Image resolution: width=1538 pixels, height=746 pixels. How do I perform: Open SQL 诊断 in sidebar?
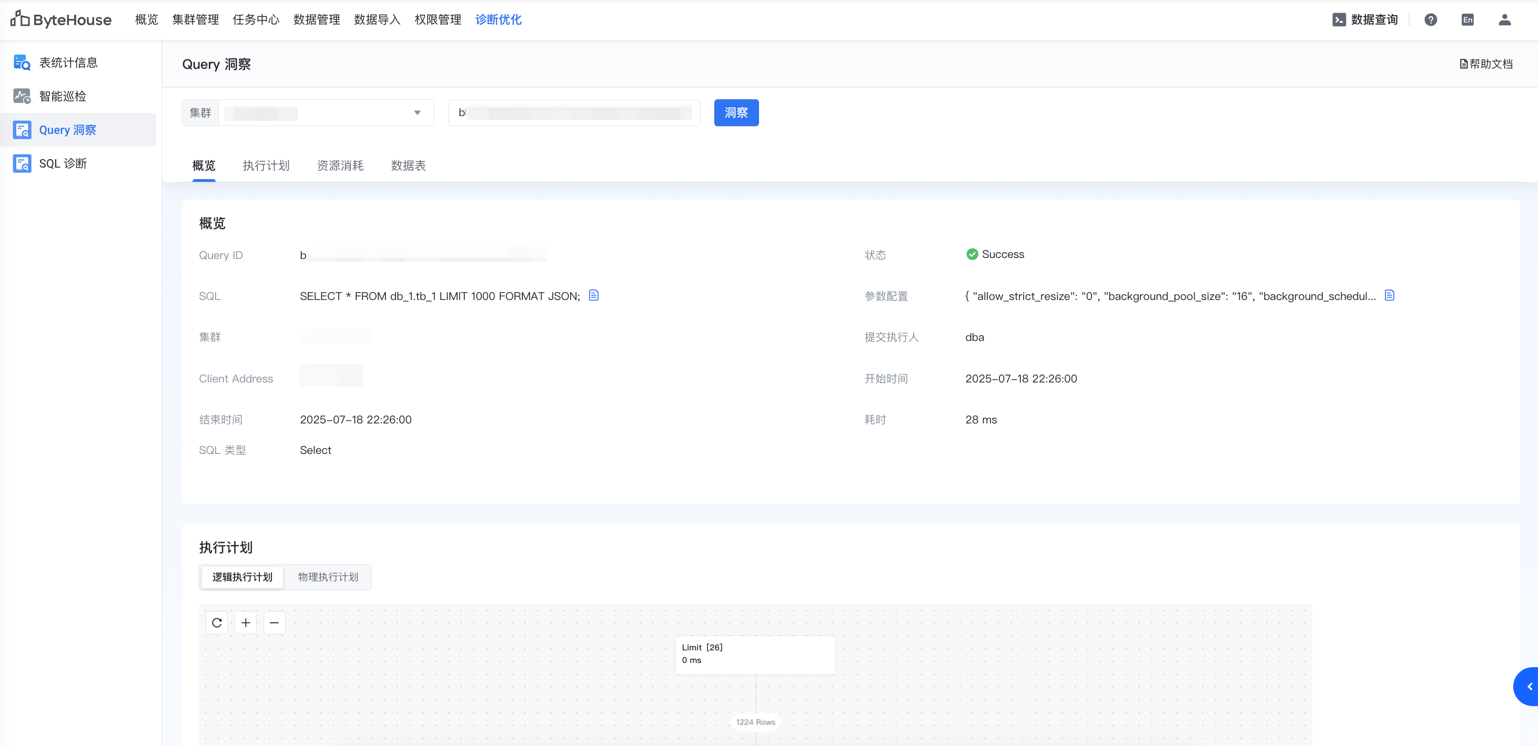63,163
